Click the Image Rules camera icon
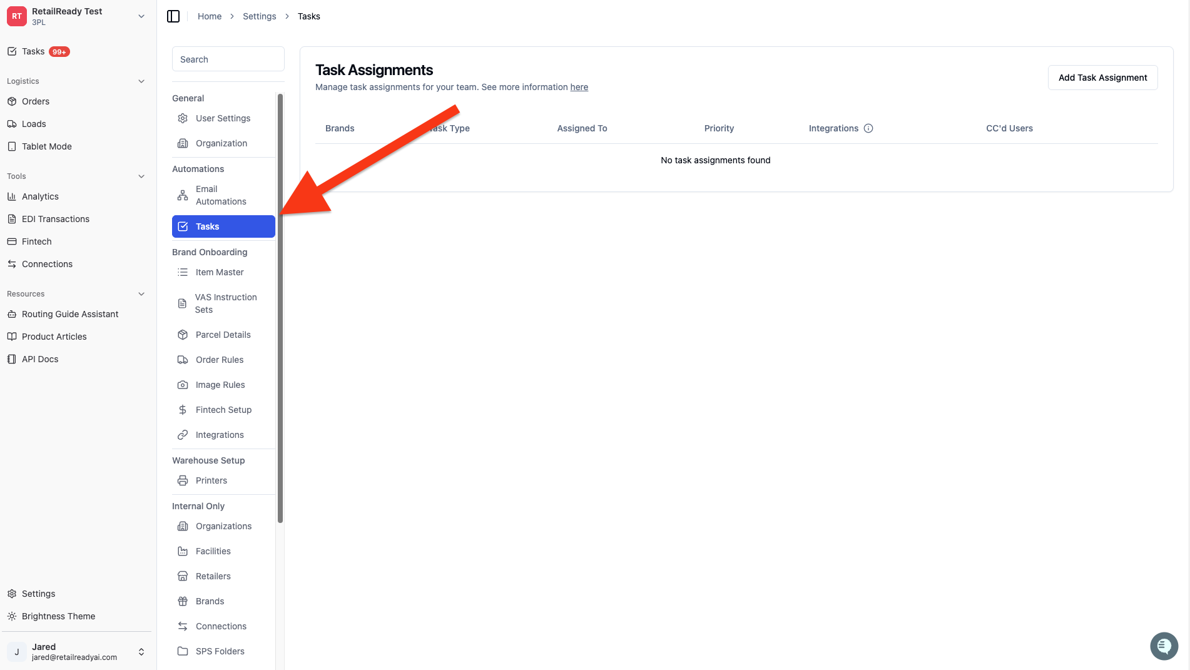 [x=183, y=385]
